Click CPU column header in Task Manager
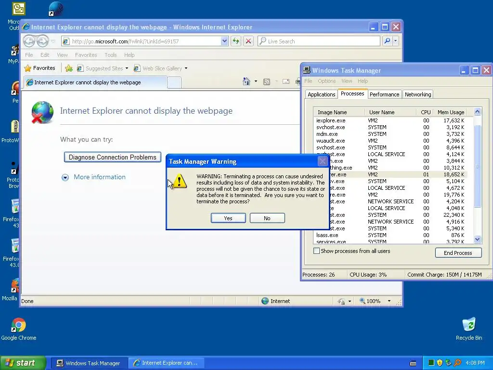The width and height of the screenshot is (493, 370). 425,112
